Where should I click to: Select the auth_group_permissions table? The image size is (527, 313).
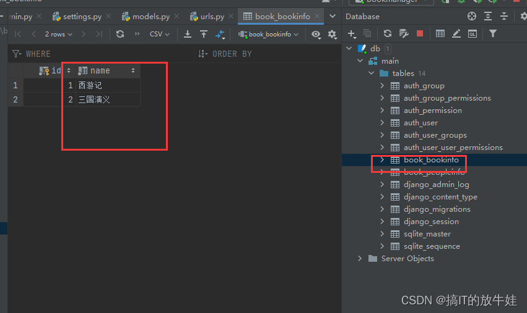click(447, 98)
